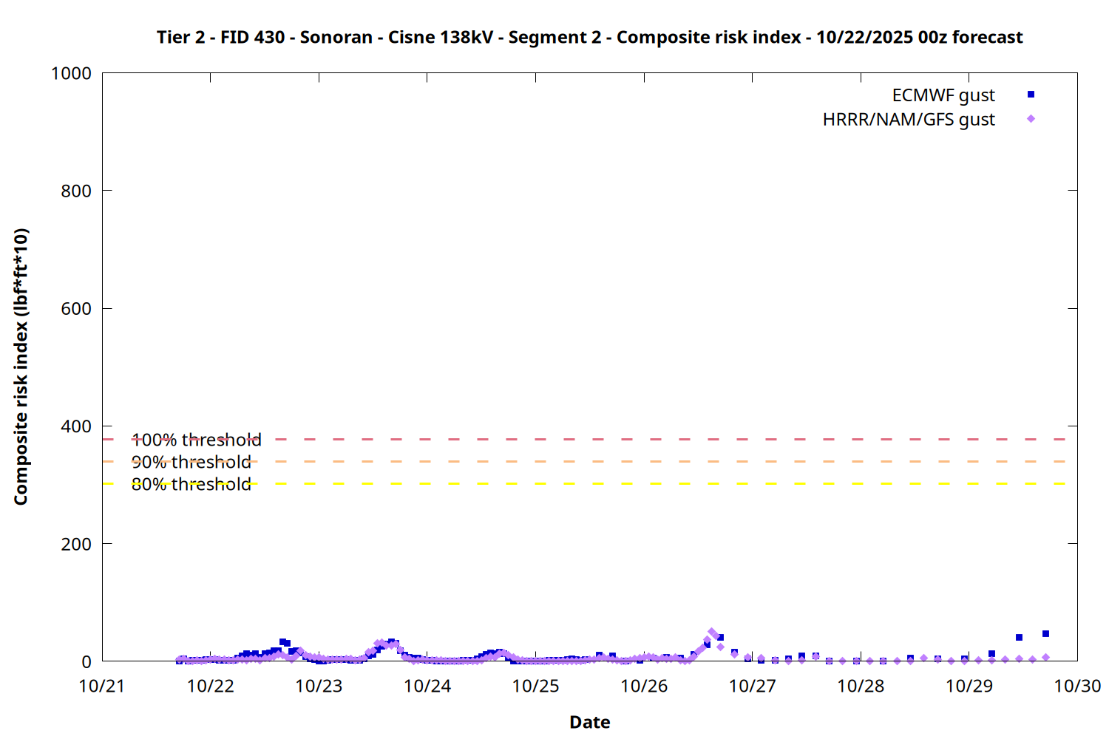This screenshot has height=739, width=1109.
Task: Click the last blue ECMWF data point
Action: pos(1045,634)
